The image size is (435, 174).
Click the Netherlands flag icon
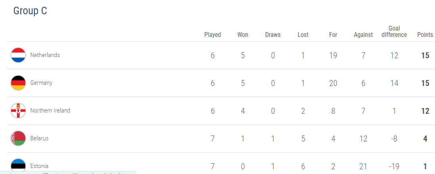coord(18,55)
